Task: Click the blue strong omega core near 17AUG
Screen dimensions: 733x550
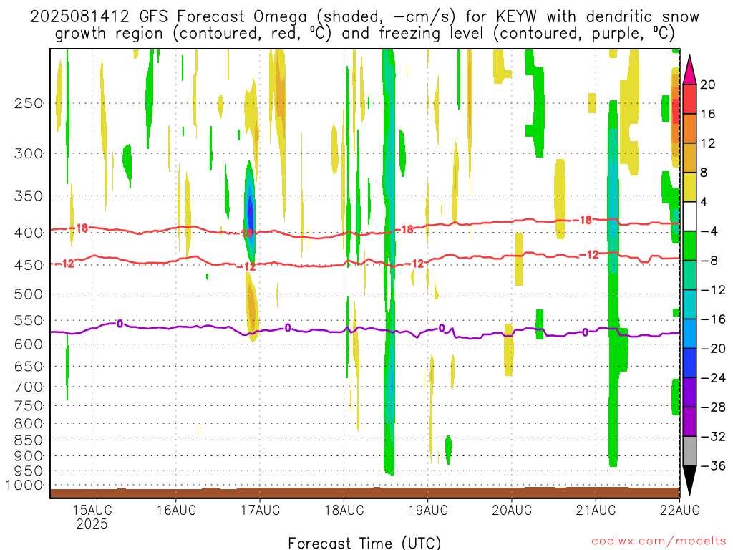Action: tap(251, 213)
